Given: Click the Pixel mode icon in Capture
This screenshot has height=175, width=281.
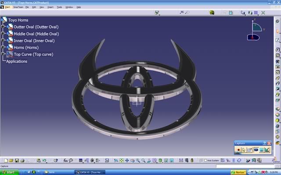Looking at the screenshot, I should pyautogui.click(x=262, y=150).
